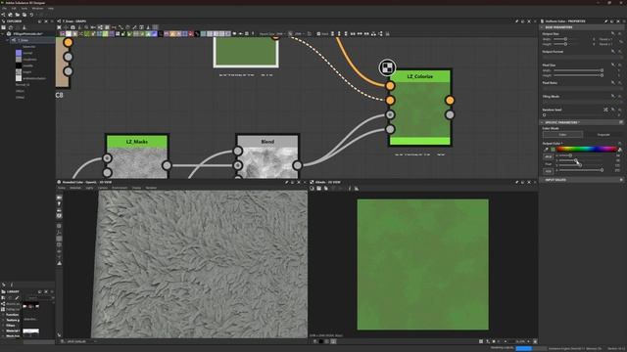
Task: Click the histogram icon in 2D view toolbar
Action: (x=357, y=189)
